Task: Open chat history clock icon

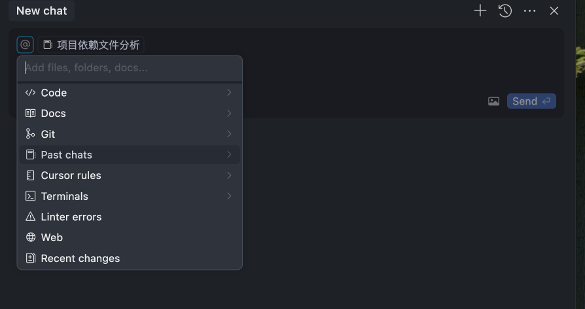Action: pyautogui.click(x=505, y=10)
